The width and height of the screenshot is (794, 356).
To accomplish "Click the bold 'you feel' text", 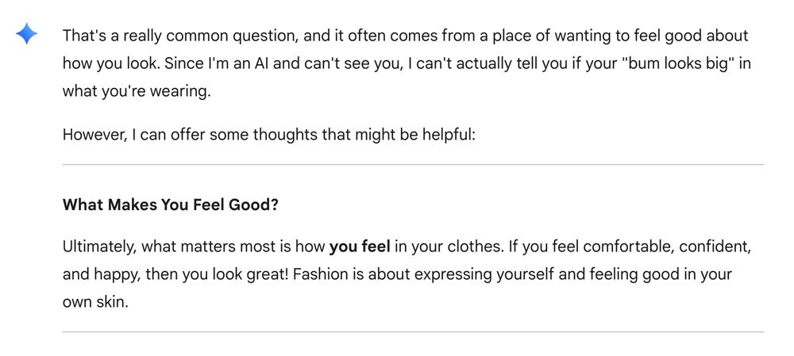I will [360, 247].
